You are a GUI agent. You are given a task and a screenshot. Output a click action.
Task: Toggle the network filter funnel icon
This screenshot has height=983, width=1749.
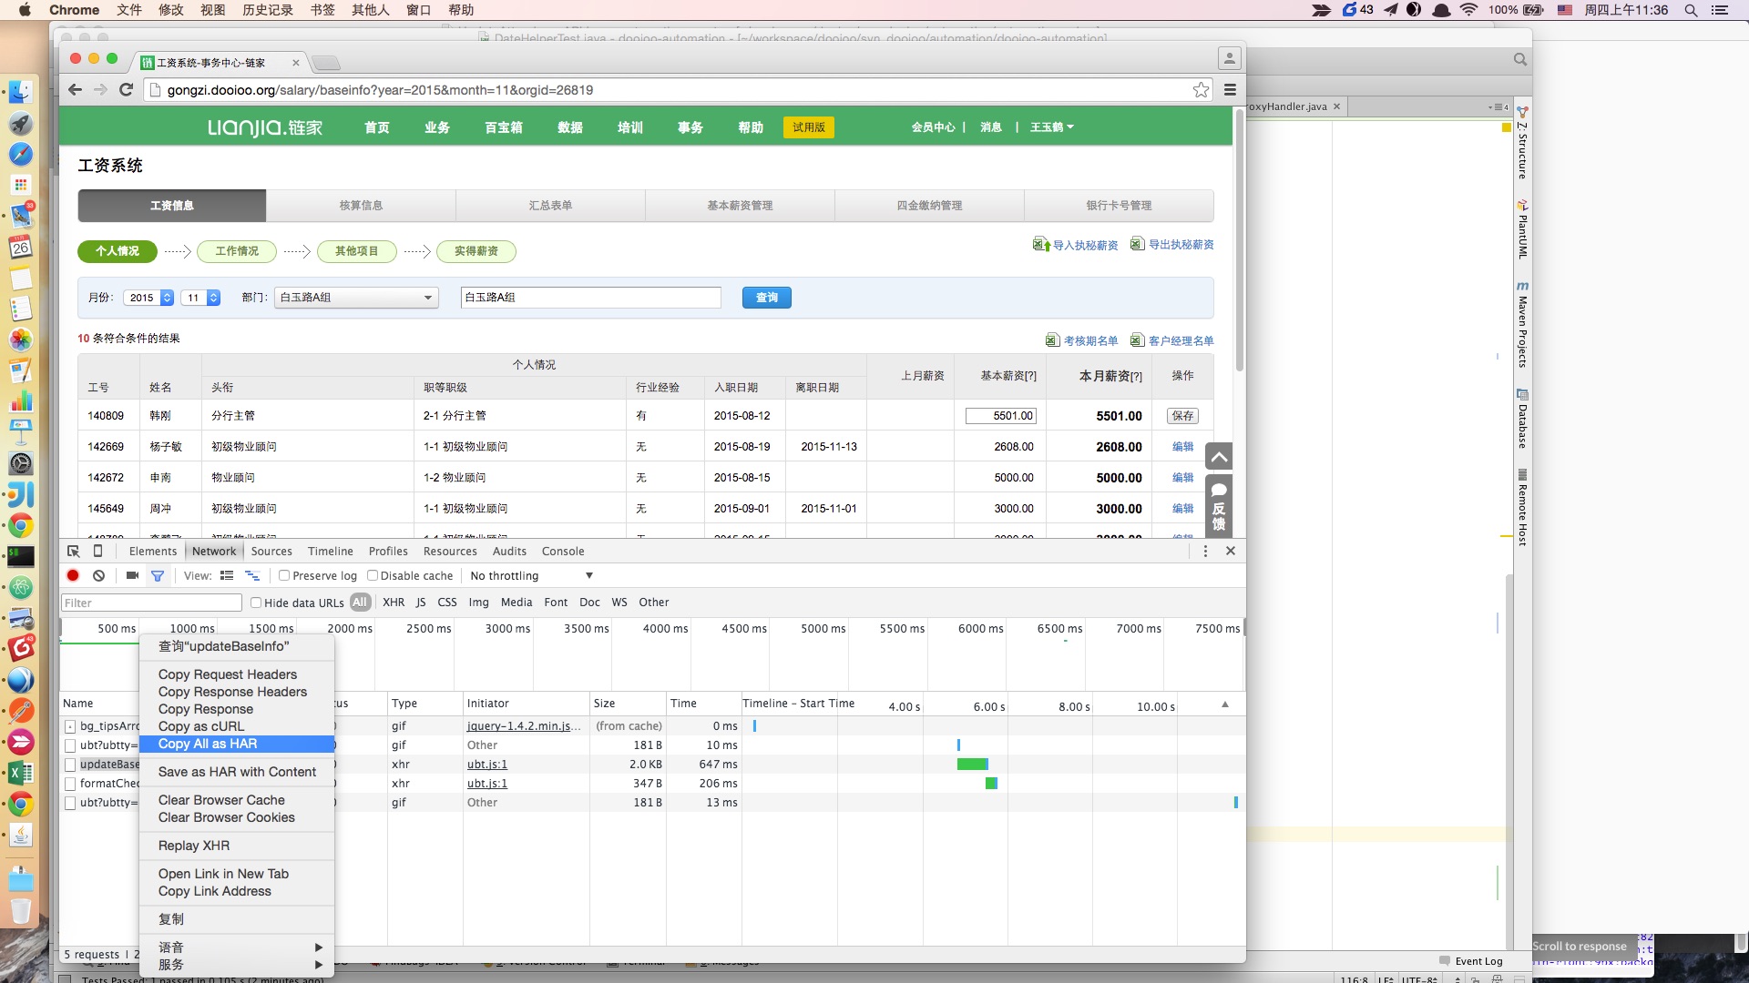(x=158, y=575)
